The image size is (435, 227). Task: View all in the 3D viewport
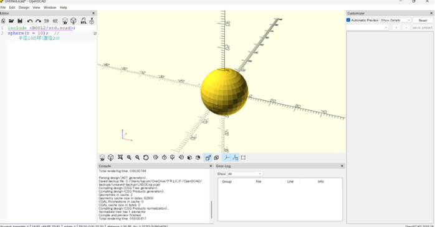pos(120,157)
